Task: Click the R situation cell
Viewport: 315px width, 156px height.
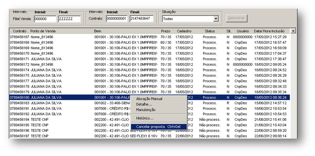Action: 228,103
